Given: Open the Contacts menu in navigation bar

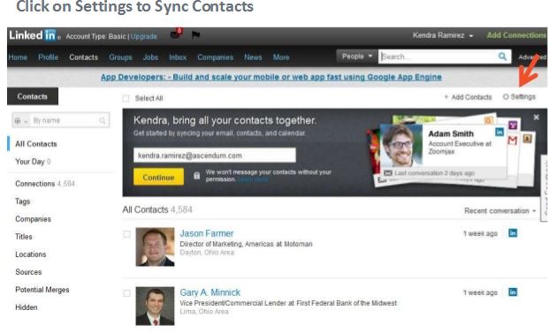Looking at the screenshot, I should 84,57.
